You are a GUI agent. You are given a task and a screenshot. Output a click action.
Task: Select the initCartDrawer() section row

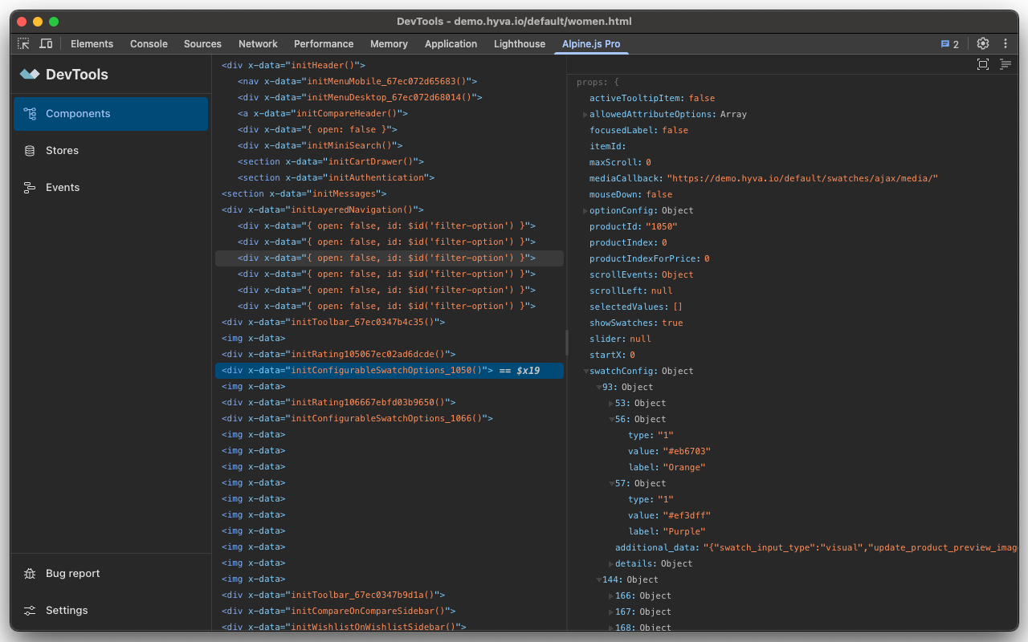coord(390,162)
